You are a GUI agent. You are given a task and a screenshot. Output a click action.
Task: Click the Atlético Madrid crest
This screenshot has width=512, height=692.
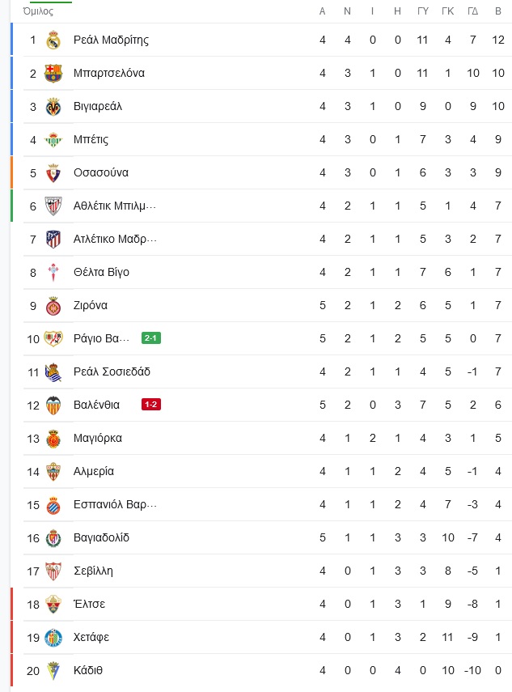(x=53, y=240)
